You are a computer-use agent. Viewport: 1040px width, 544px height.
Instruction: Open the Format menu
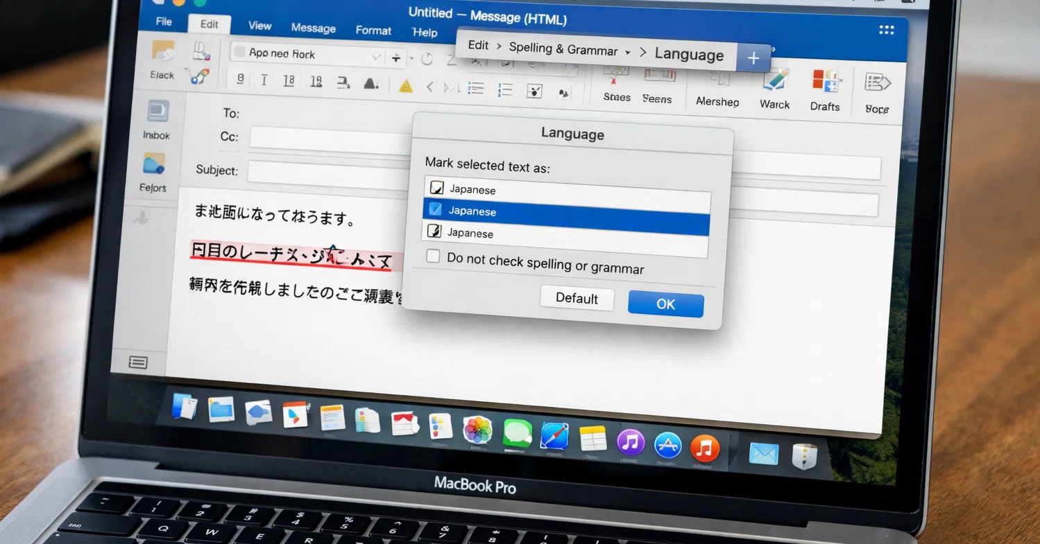pyautogui.click(x=373, y=30)
